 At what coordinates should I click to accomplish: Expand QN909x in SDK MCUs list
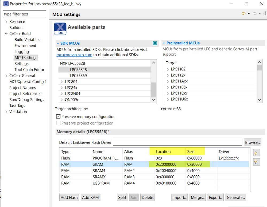62,100
